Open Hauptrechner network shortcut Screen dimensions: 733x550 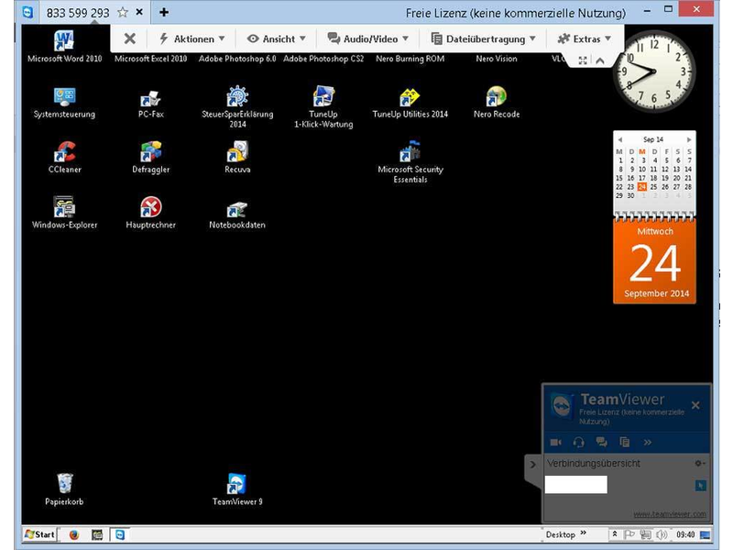coord(150,213)
